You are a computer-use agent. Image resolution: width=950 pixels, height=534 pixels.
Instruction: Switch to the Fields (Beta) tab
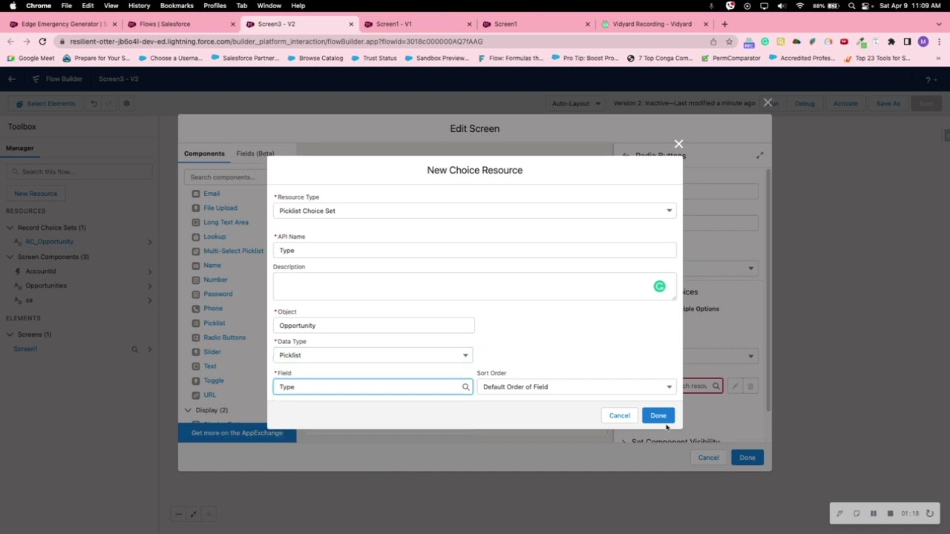tap(255, 154)
